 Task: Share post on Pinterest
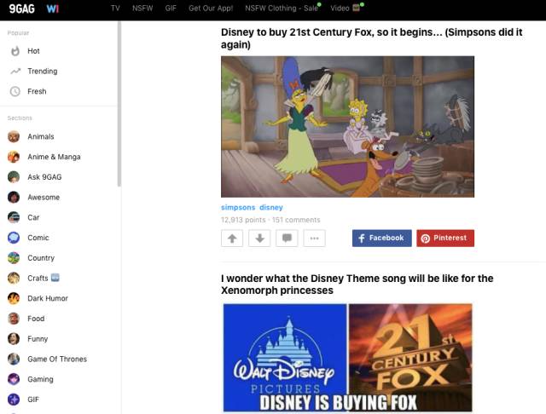click(x=445, y=239)
